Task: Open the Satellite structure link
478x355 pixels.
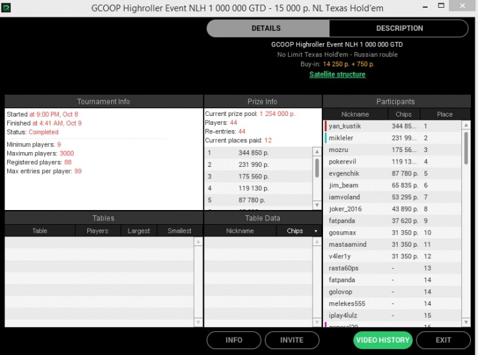Action: click(x=337, y=74)
